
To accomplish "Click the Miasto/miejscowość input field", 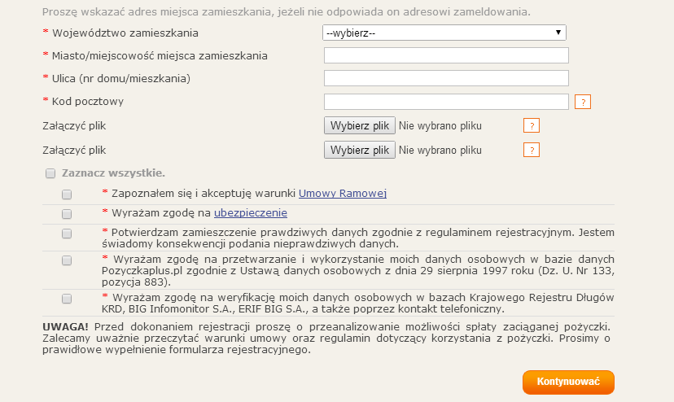I will tap(446, 55).
